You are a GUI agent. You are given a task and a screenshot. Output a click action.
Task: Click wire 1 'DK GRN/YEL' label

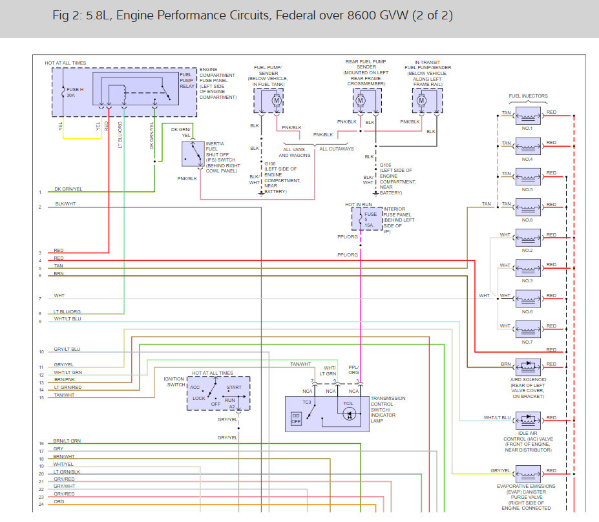[x=68, y=189]
